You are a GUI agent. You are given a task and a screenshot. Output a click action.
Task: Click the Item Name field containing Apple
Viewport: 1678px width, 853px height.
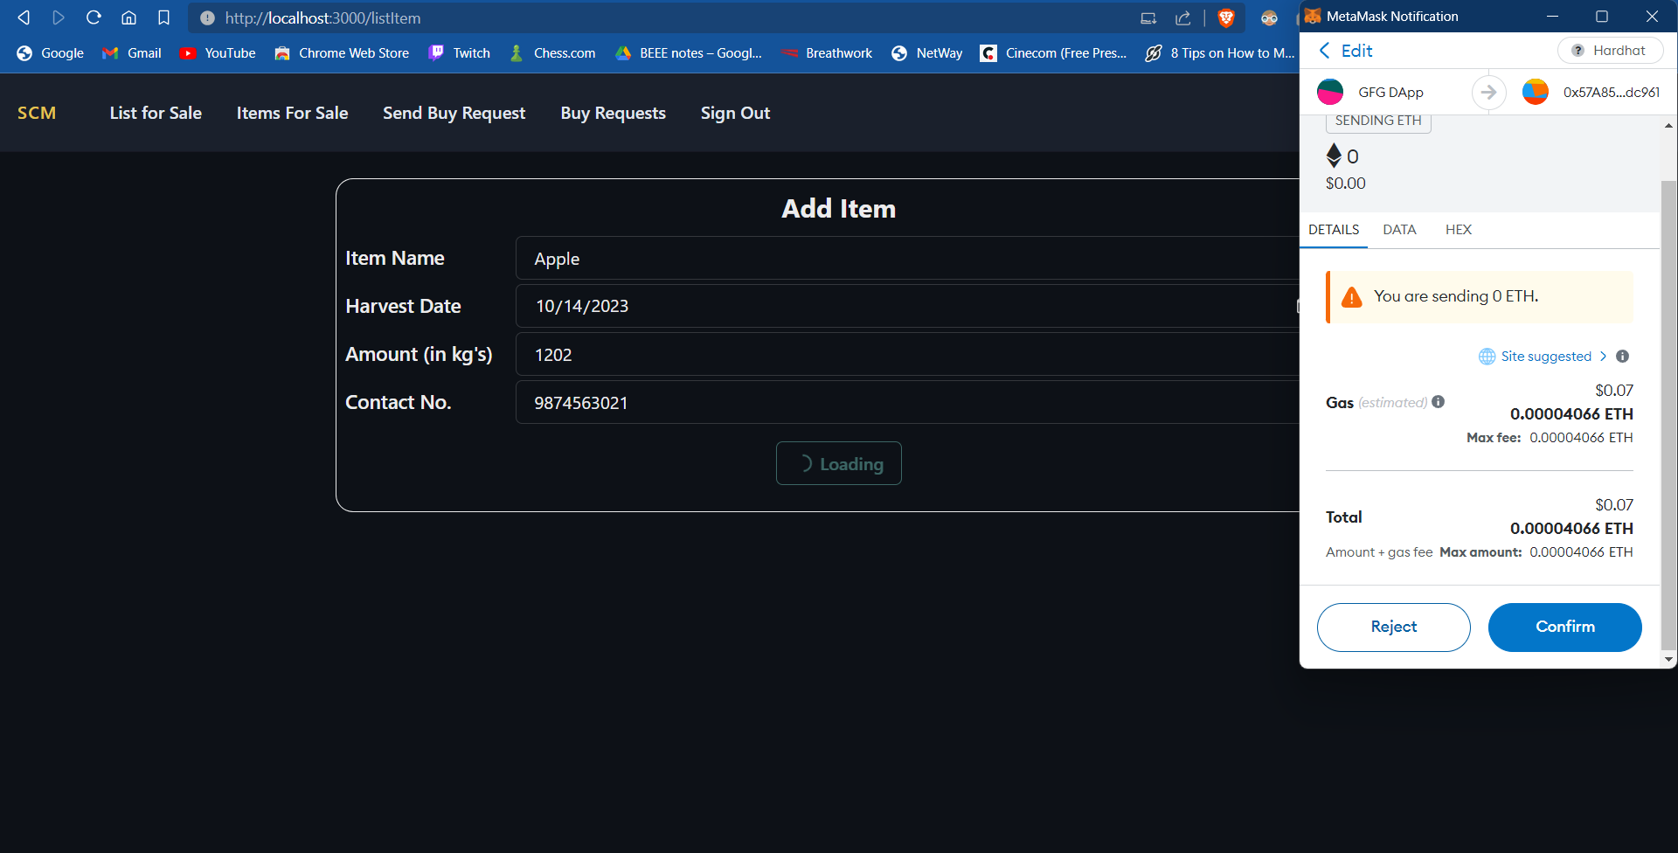pos(907,258)
